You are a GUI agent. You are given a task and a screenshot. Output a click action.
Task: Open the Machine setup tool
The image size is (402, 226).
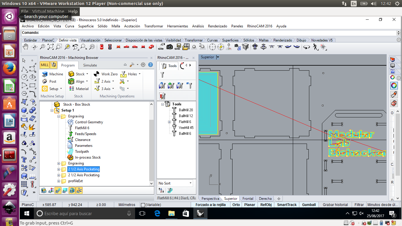[52, 74]
